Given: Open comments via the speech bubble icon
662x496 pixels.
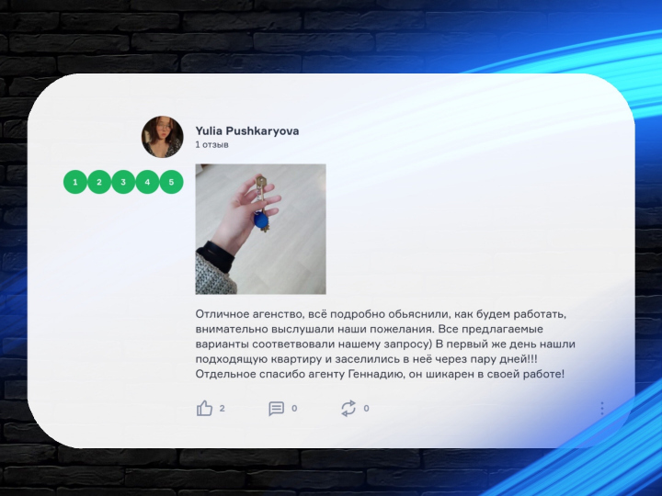Looking at the screenshot, I should 276,408.
